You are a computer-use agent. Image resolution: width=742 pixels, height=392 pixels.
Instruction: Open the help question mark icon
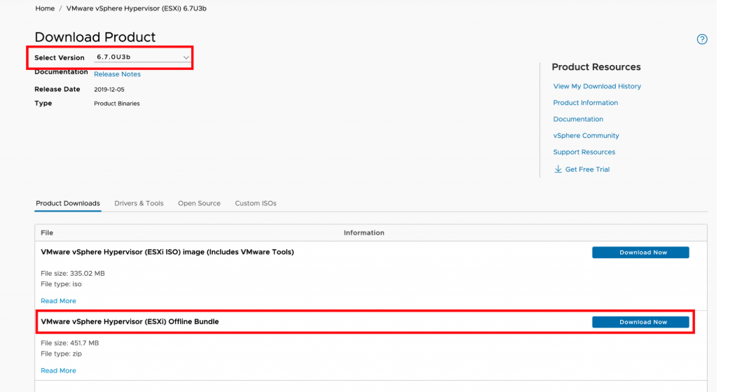point(702,39)
